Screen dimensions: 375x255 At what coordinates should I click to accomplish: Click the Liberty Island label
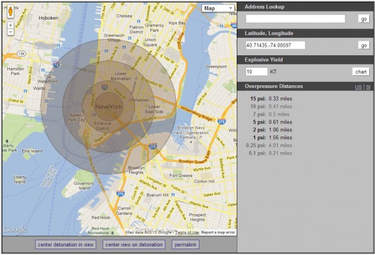20,180
